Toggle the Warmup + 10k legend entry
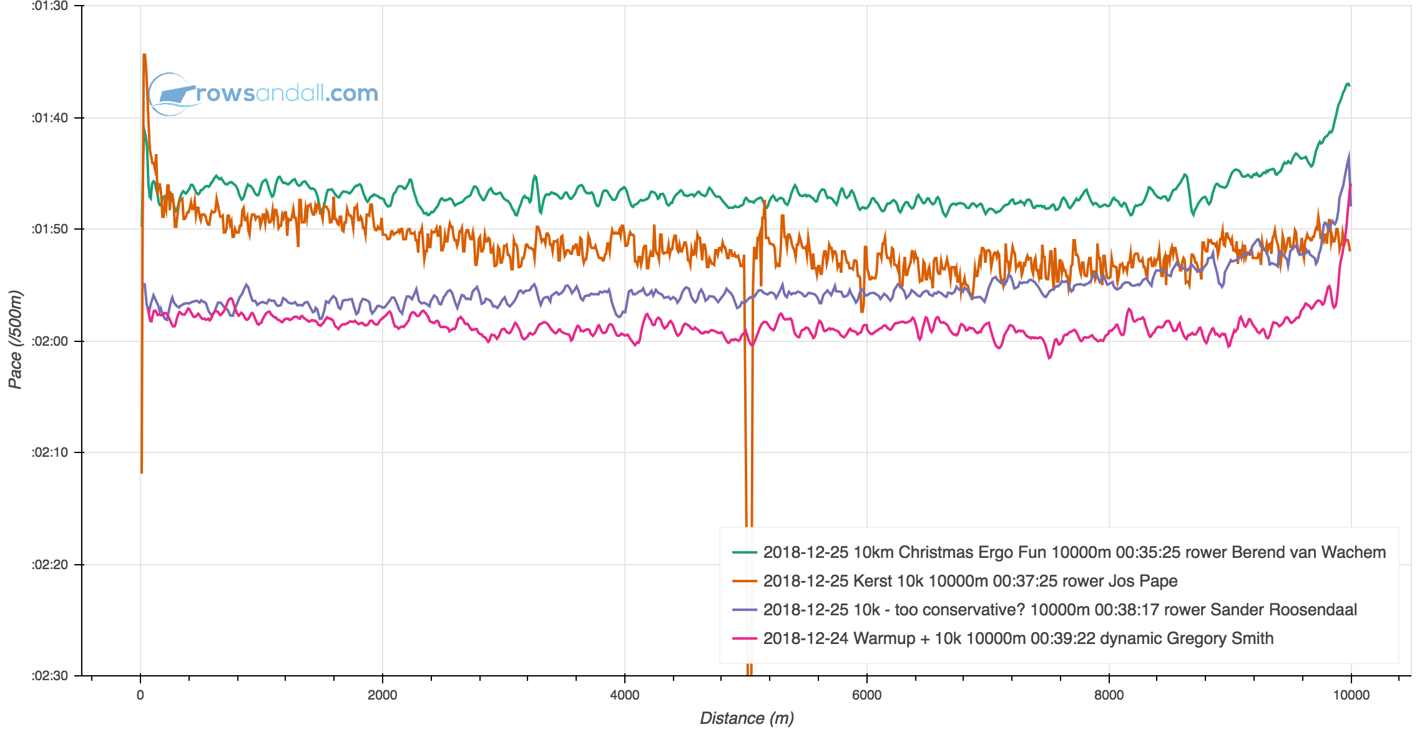Screen dimensions: 1417x732 click(x=1018, y=638)
